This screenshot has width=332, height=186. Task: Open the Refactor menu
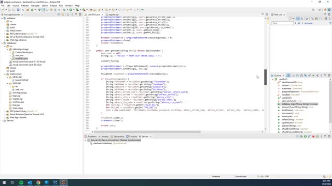point(25,6)
